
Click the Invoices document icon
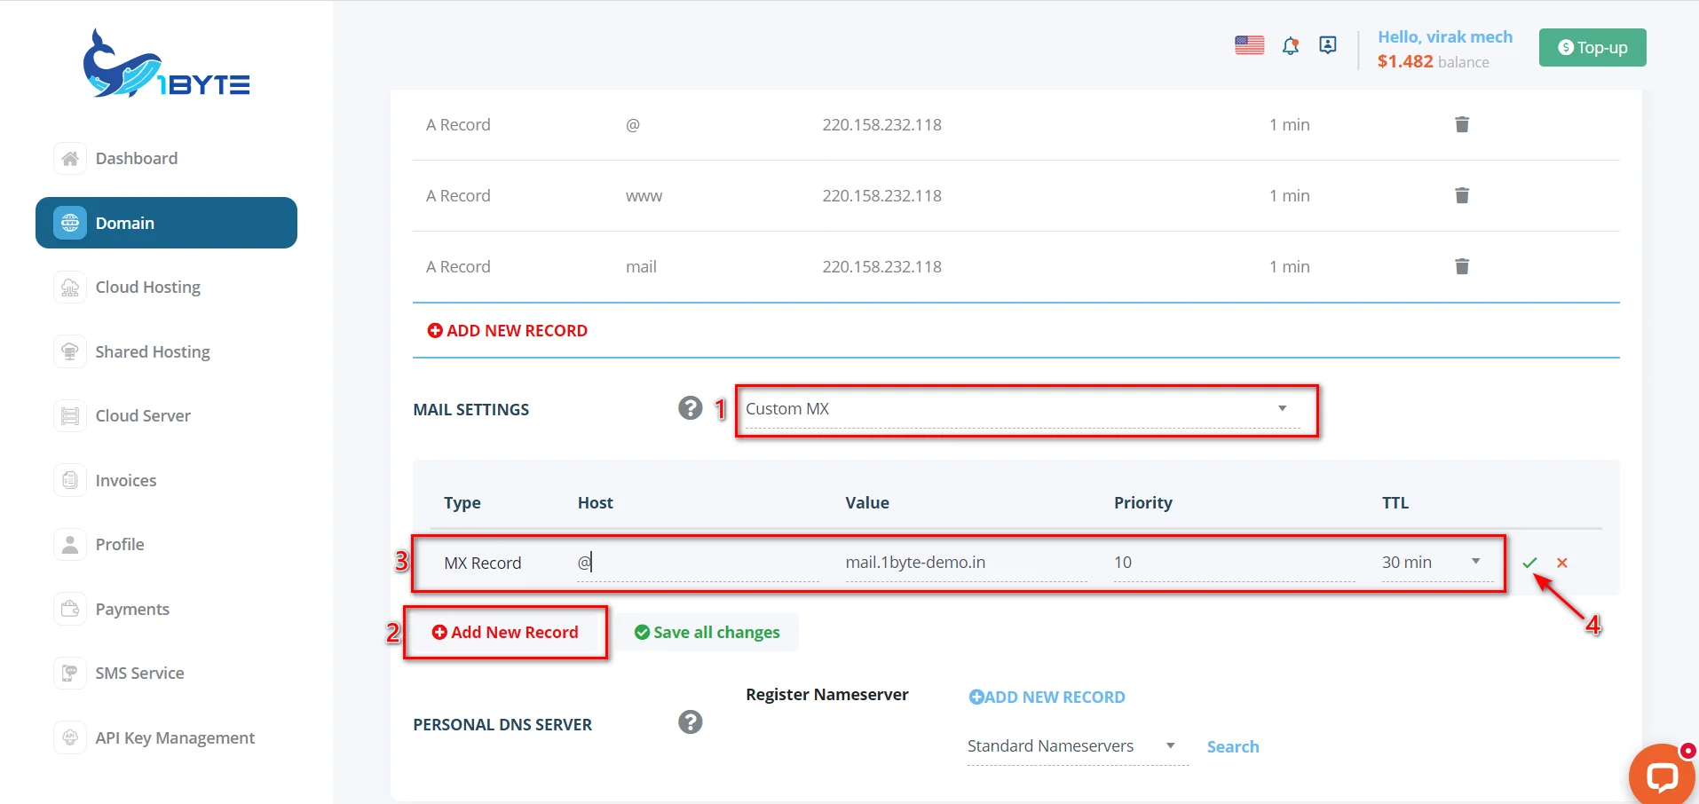coord(70,481)
